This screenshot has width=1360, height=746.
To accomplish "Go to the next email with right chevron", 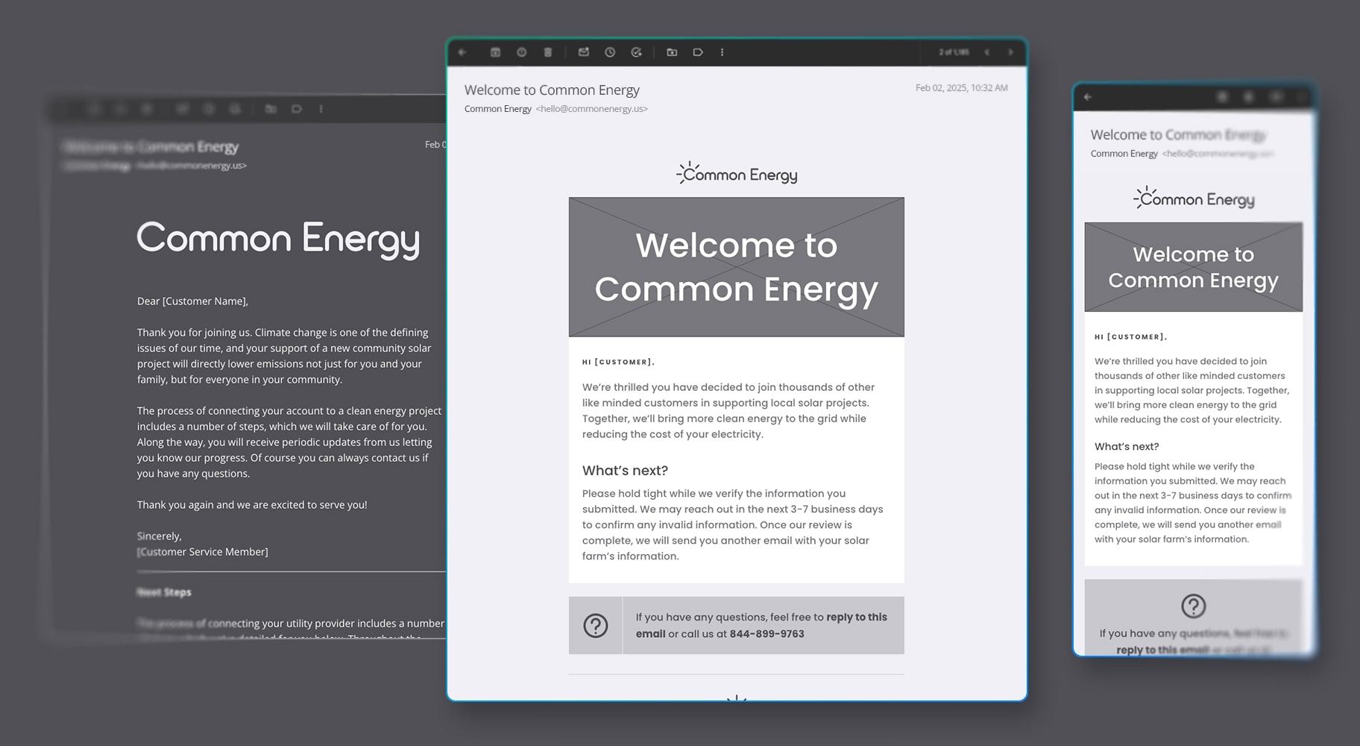I will pos(1010,52).
